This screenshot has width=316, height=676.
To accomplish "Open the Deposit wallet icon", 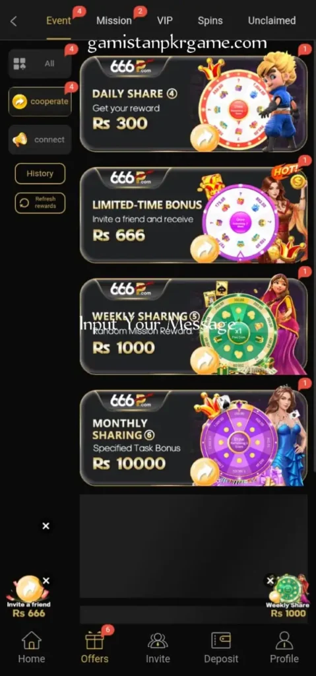I will pos(221,640).
